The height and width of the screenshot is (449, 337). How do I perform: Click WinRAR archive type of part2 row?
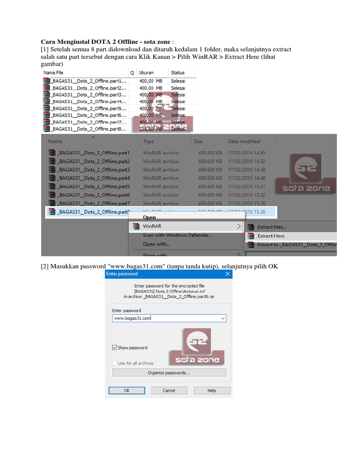[x=161, y=161]
